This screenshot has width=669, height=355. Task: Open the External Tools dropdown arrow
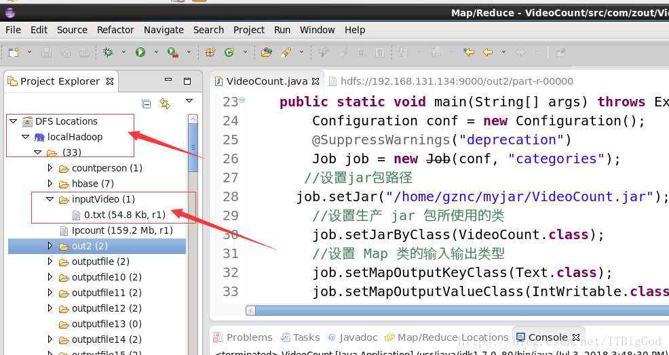pos(189,52)
